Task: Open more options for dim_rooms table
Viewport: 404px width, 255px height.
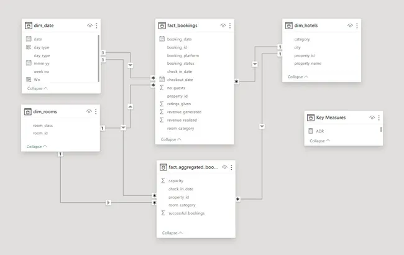Action: coord(96,111)
